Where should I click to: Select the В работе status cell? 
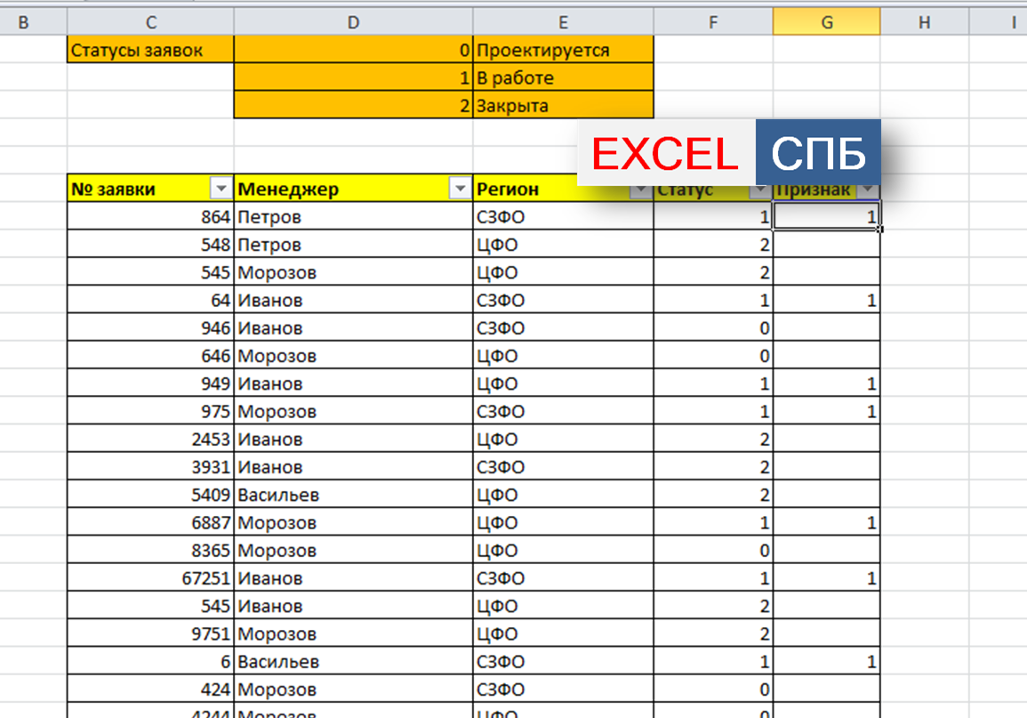pyautogui.click(x=563, y=78)
